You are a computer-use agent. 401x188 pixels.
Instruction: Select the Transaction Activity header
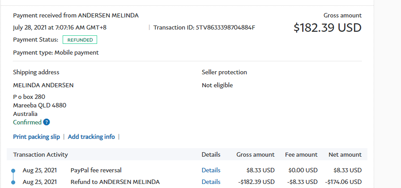40,155
